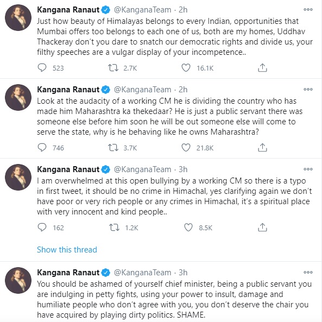Reply to the tweet with 746 replies
Image resolution: width=322 pixels, height=322 pixels.
pos(42,148)
